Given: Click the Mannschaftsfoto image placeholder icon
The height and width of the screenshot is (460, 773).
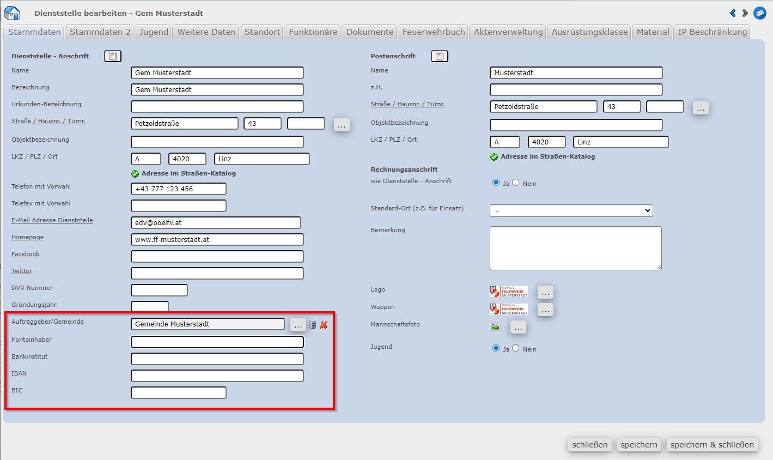Looking at the screenshot, I should 495,326.
